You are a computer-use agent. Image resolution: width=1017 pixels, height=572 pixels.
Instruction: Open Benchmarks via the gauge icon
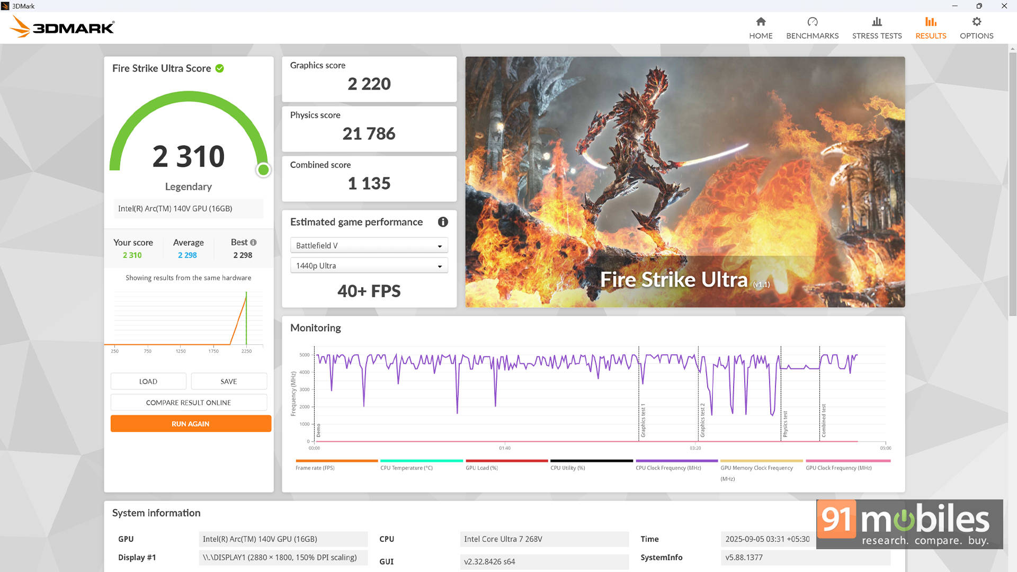(812, 22)
